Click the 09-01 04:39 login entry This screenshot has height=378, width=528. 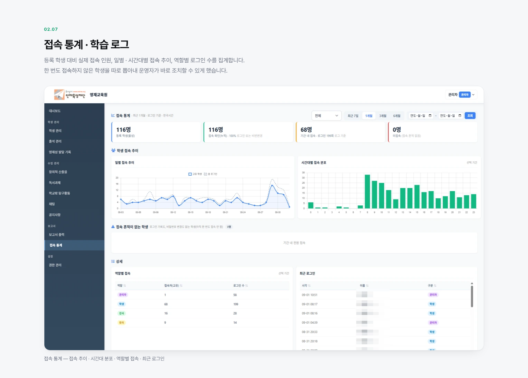coord(310,323)
